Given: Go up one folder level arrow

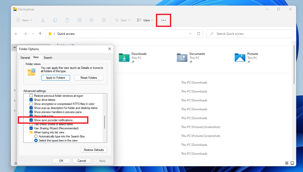Looking at the screenshot, I should (40, 34).
